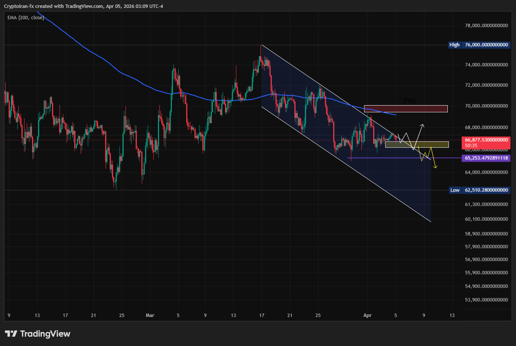Click the white upward projection arrowhead
This screenshot has height=346, width=516.
pyautogui.click(x=423, y=125)
